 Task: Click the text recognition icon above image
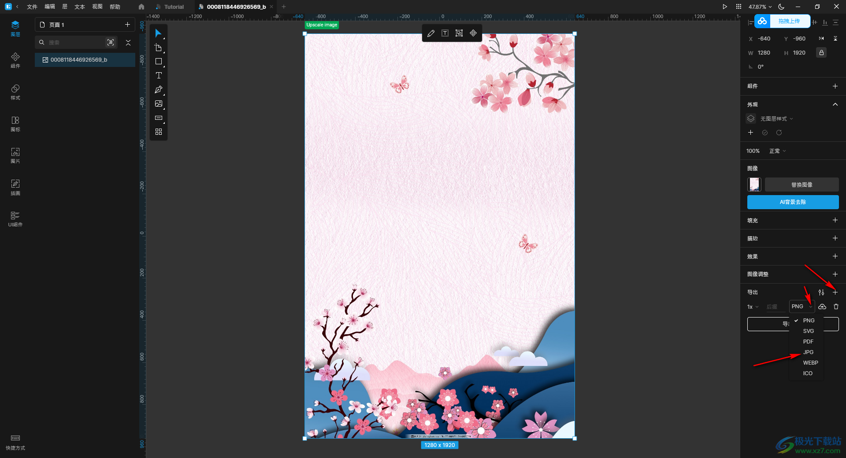click(445, 33)
